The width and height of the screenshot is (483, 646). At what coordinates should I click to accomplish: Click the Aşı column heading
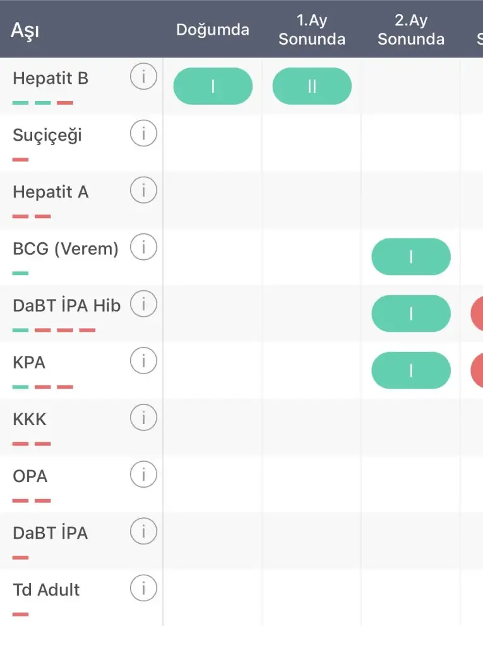pyautogui.click(x=25, y=30)
